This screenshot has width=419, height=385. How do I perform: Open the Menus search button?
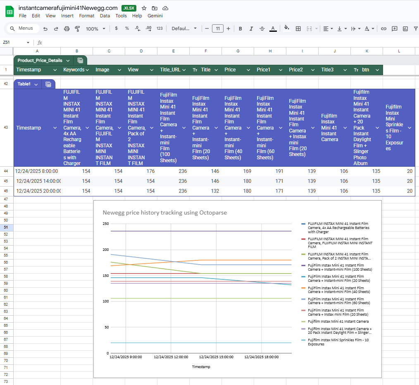click(22, 28)
